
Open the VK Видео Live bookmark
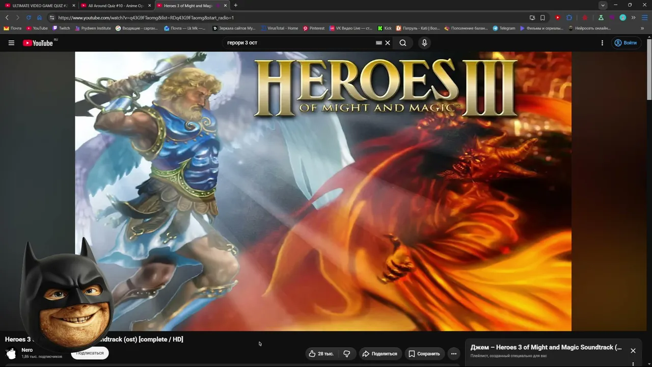coord(351,28)
